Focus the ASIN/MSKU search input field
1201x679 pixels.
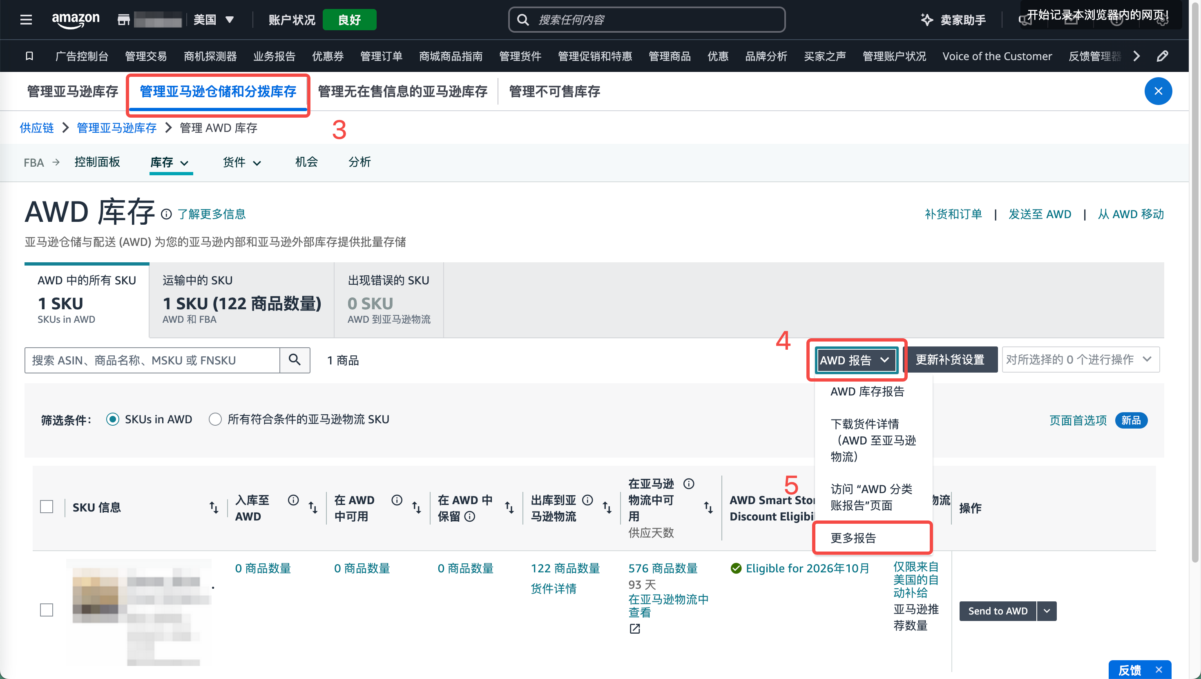152,360
